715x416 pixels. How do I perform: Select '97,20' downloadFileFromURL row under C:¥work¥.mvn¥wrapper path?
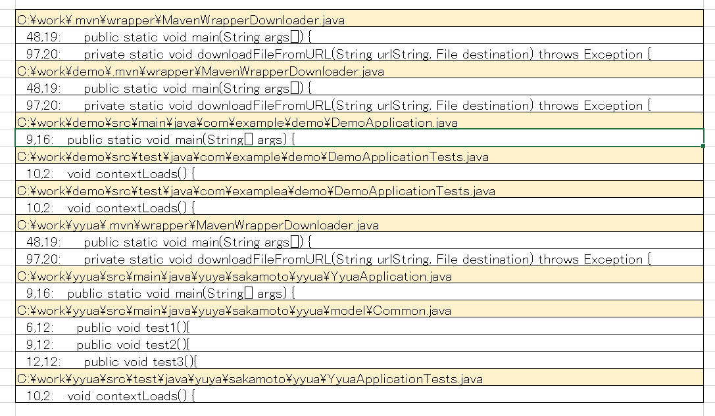coord(359,53)
